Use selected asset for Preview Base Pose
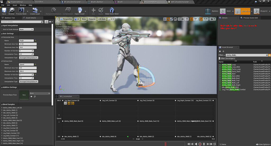This screenshot has width=271, height=146. (31, 97)
